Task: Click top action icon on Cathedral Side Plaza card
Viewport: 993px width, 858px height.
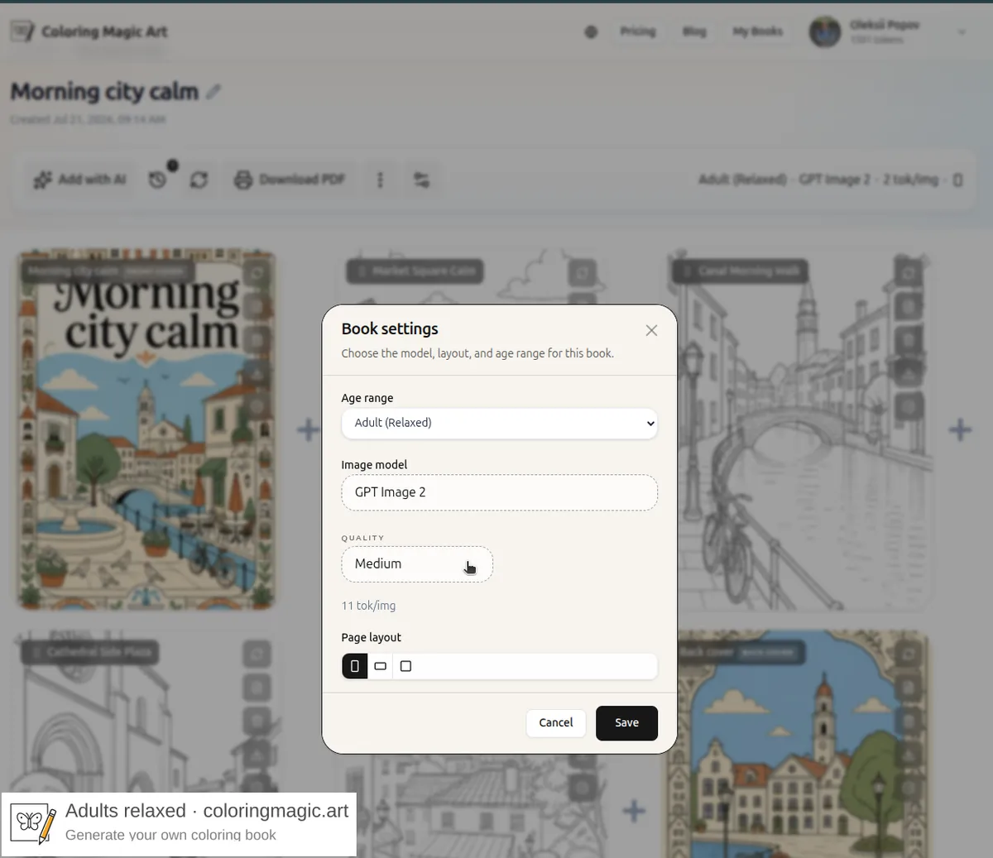Action: coord(257,654)
